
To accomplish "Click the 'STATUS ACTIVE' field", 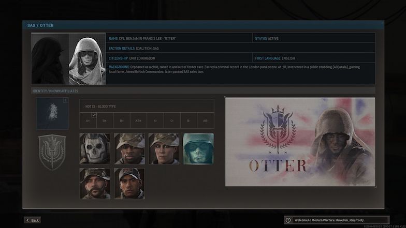I will (x=314, y=38).
